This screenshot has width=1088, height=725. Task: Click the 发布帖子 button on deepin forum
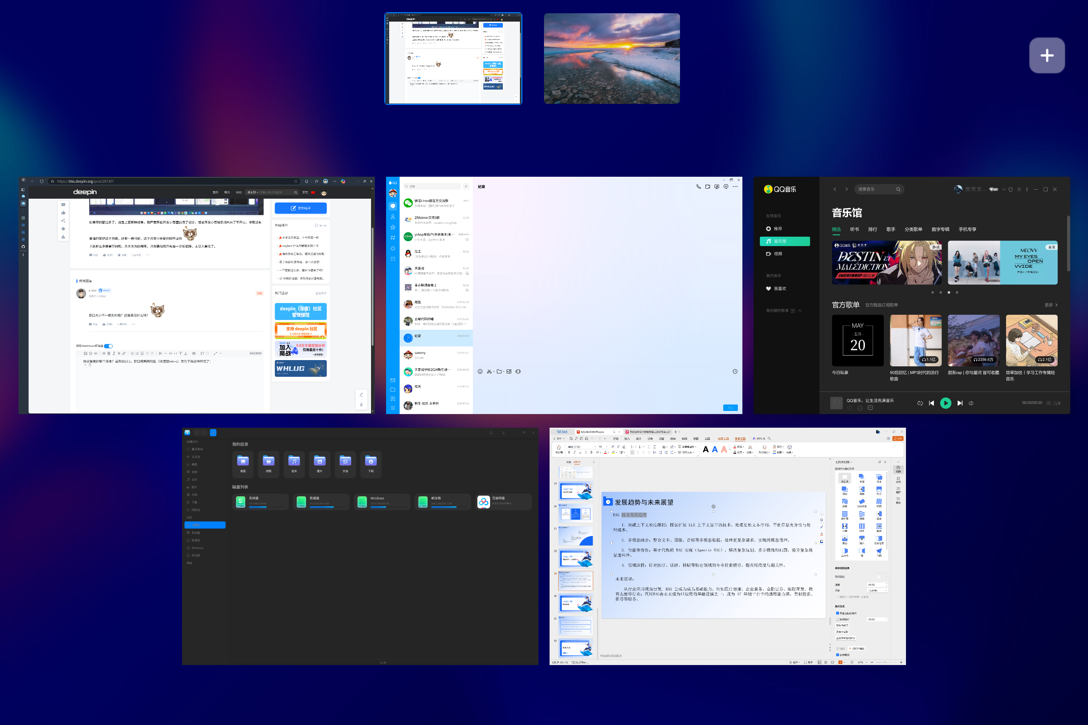[x=301, y=208]
